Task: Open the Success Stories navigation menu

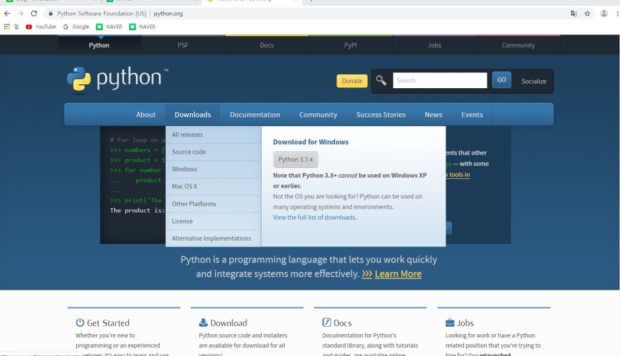Action: pyautogui.click(x=381, y=115)
